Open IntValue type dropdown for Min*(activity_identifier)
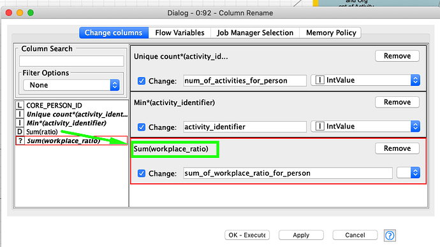440x247 pixels. tap(365, 127)
